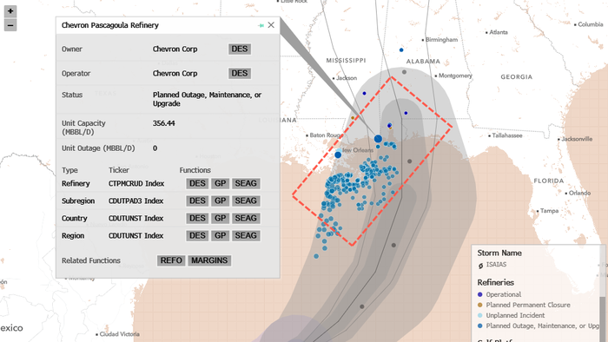Click GP in the Subregion row
Screen dimensions: 608x342
221,201
